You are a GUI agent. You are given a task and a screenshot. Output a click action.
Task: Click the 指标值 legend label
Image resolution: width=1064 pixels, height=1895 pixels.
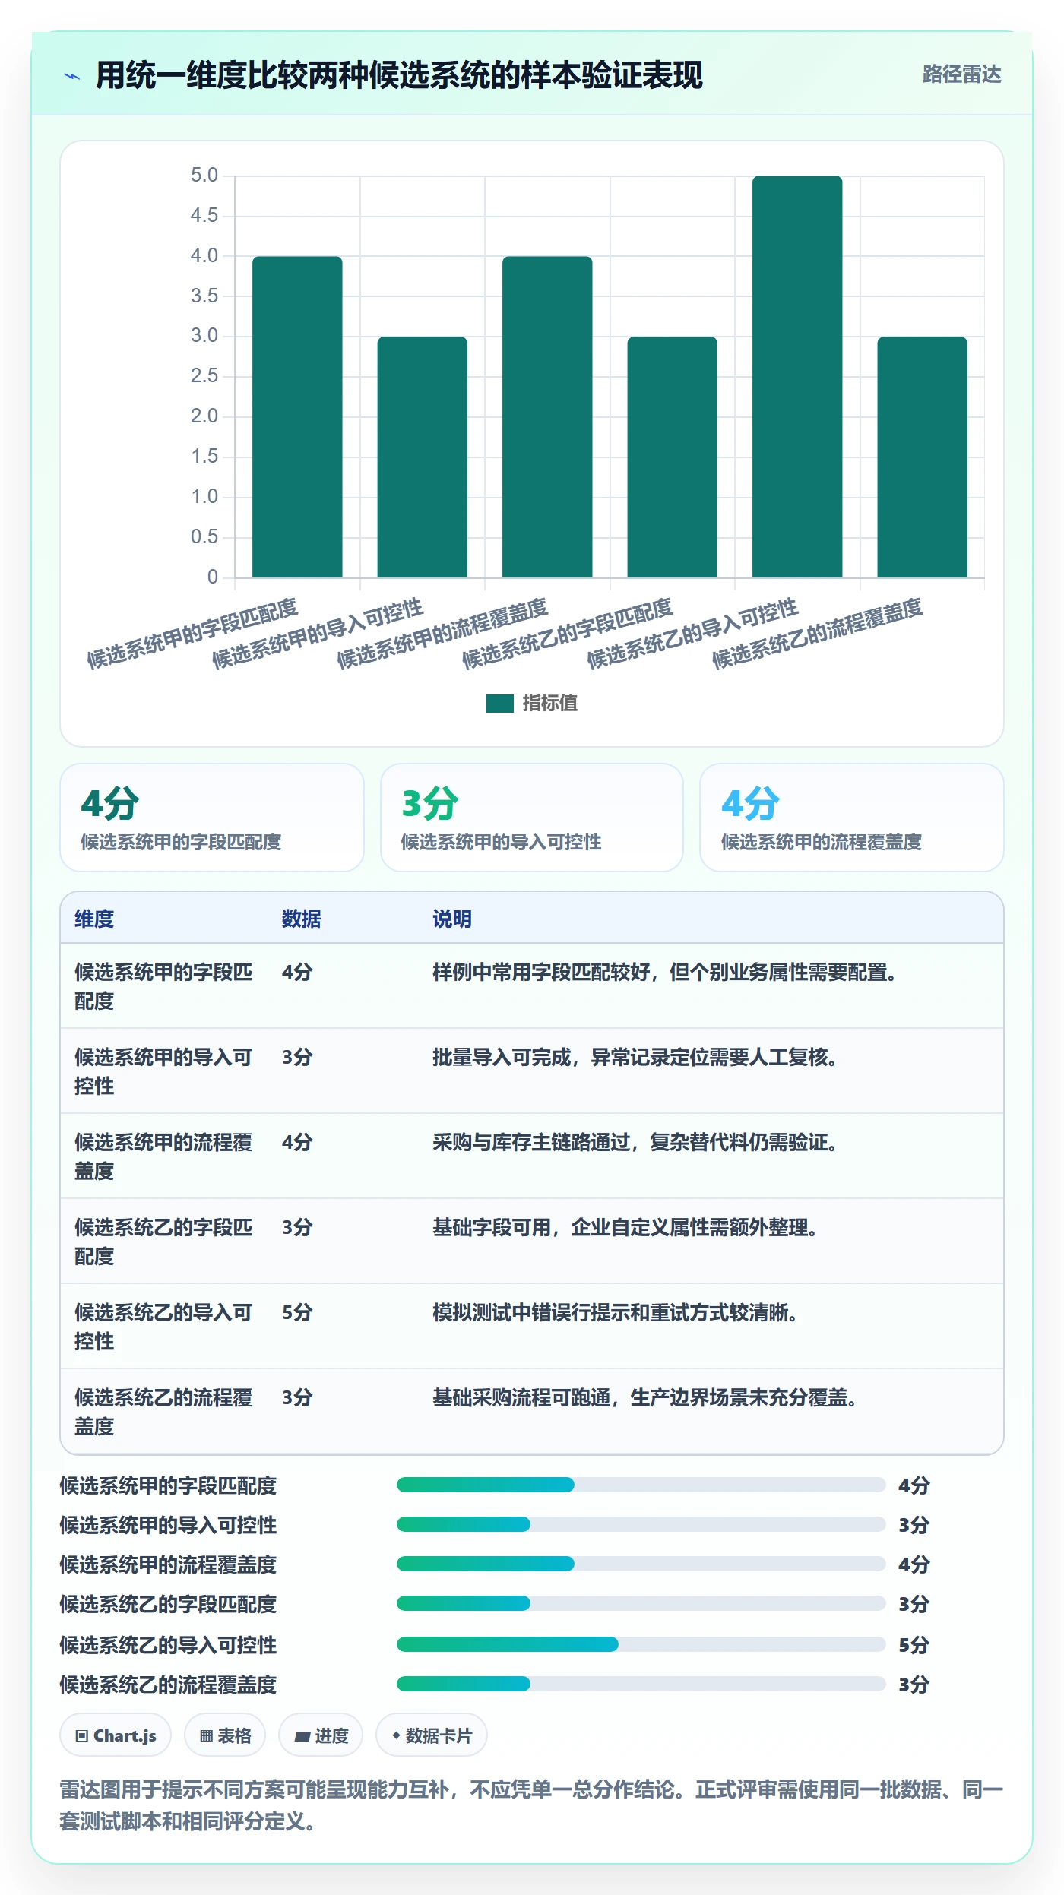(x=550, y=703)
